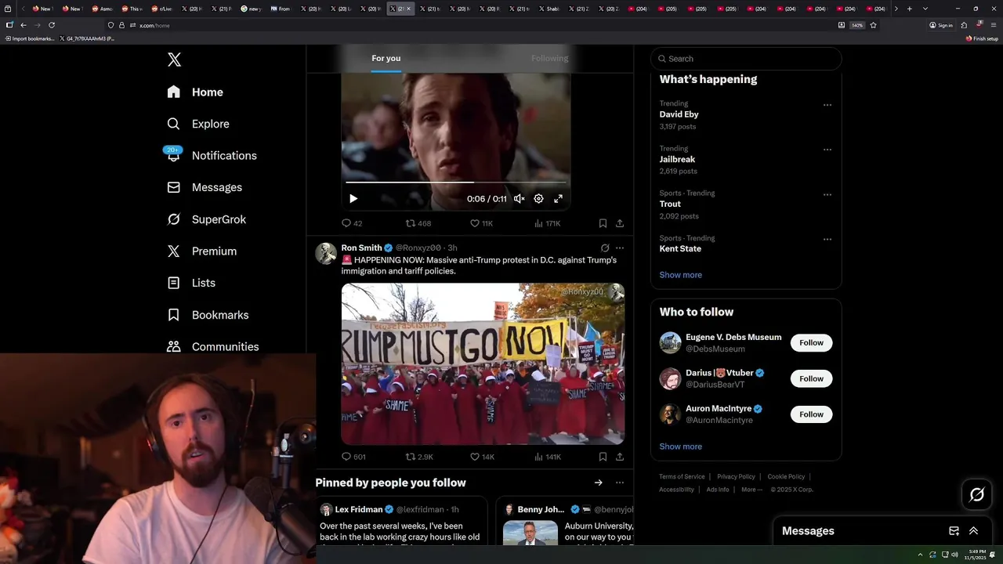
Task: Open Lists from the sidebar
Action: [191, 283]
